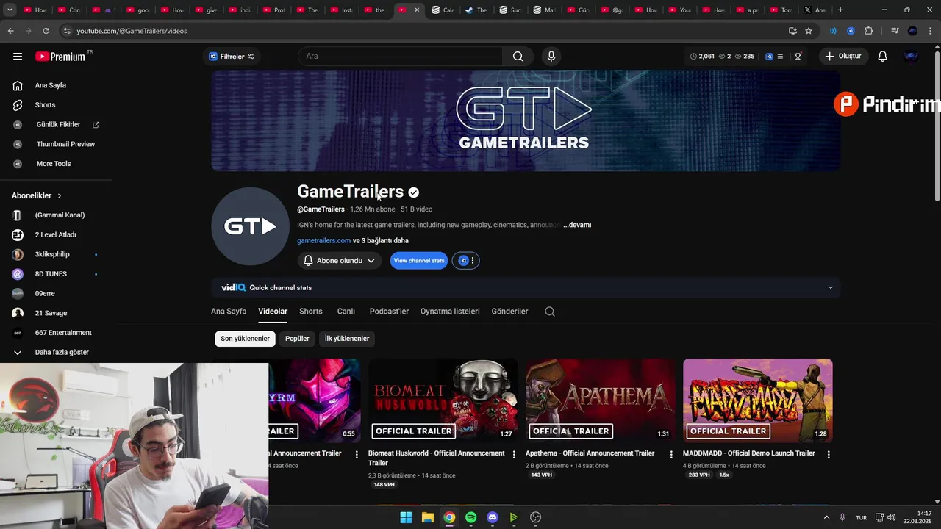Click View channel stats button
The height and width of the screenshot is (529, 941).
pos(419,261)
